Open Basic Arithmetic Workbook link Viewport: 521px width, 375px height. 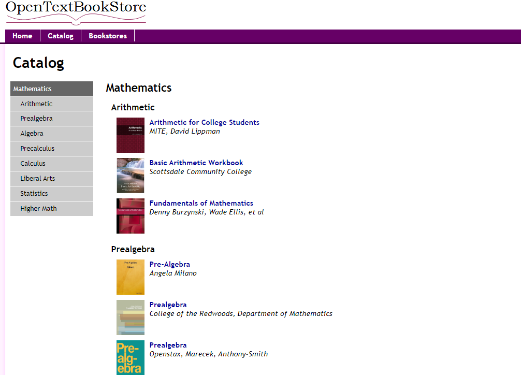pyautogui.click(x=196, y=163)
